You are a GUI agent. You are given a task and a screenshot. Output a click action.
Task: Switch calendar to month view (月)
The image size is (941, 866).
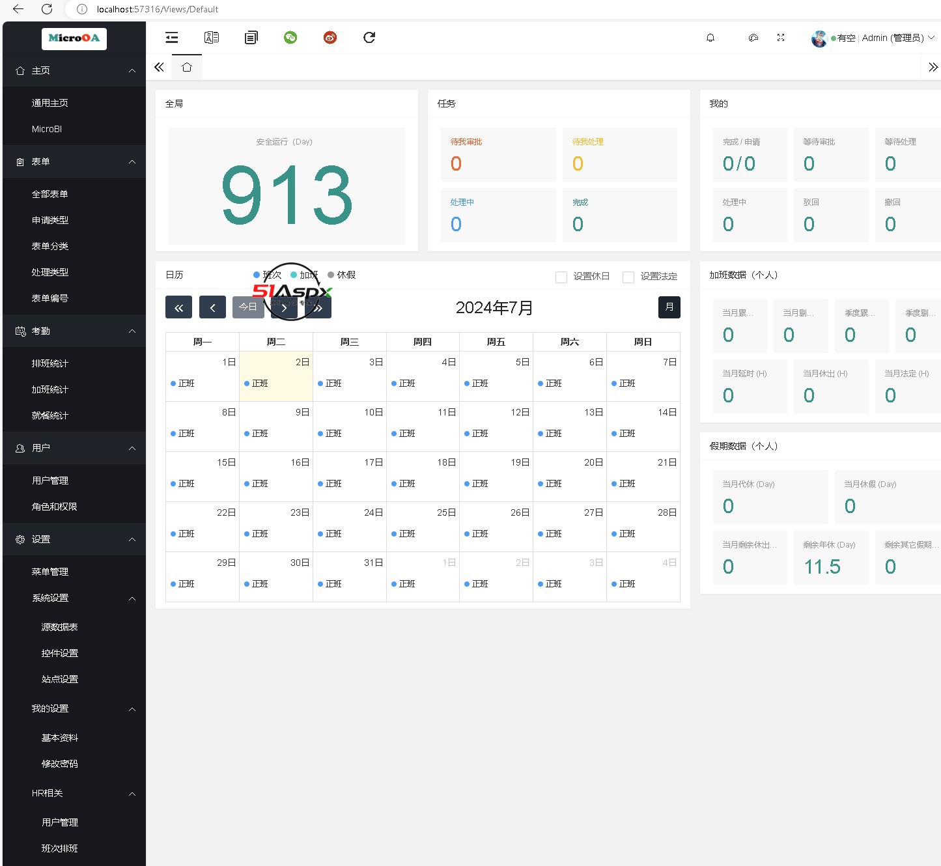pos(669,307)
